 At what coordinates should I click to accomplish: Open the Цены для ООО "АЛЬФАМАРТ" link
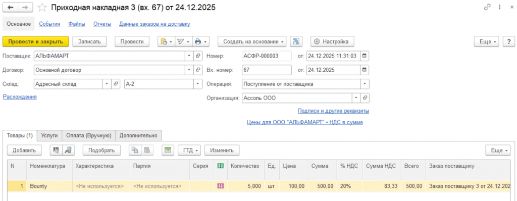tap(304, 122)
